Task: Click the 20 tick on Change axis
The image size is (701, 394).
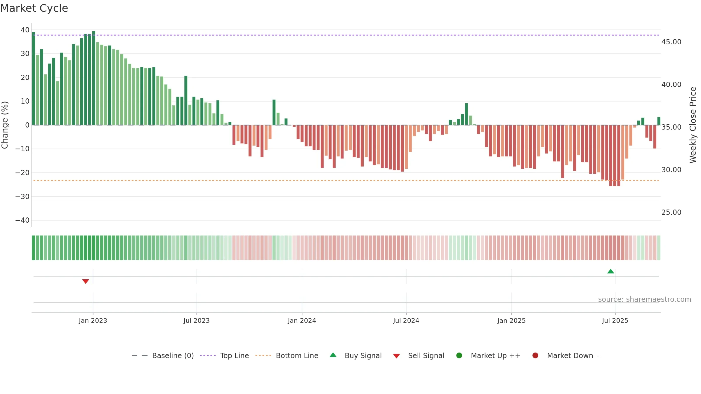Action: [25, 77]
